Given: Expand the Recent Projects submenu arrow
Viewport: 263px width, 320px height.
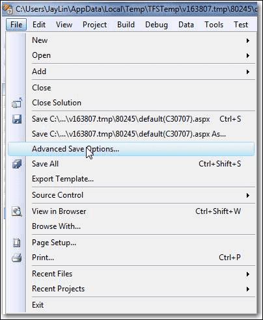Looking at the screenshot, I should point(248,289).
